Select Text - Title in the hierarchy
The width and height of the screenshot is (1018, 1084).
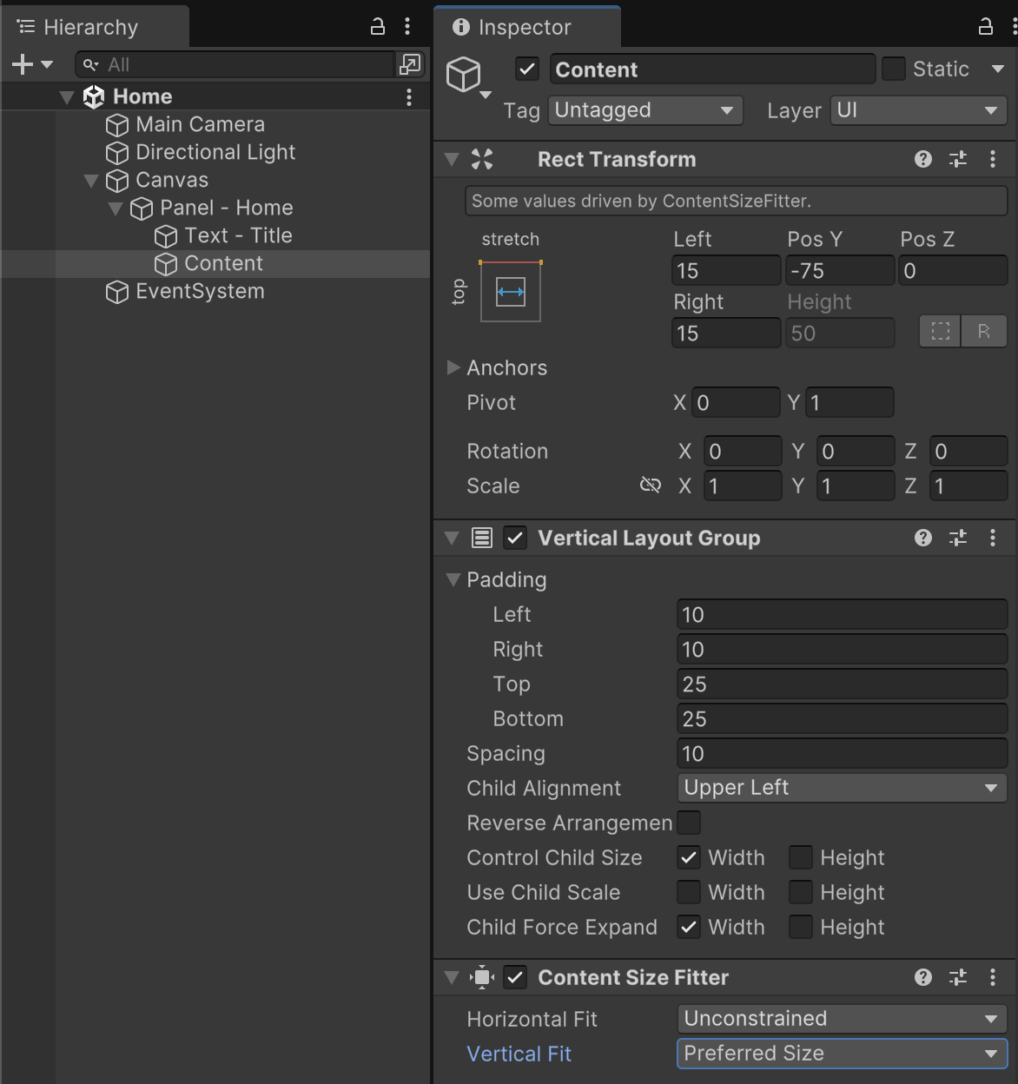[238, 236]
